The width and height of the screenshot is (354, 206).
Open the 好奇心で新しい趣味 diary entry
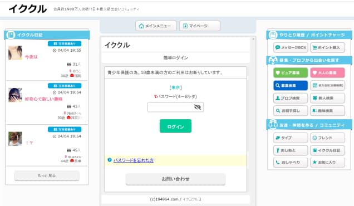43,99
